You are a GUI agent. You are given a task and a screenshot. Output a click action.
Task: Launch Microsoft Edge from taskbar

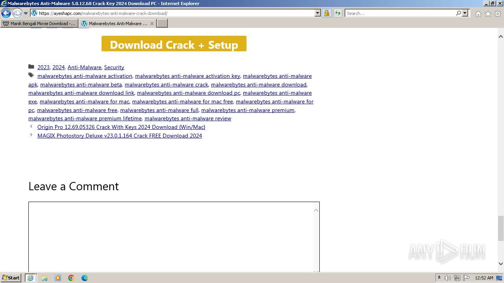[85, 278]
